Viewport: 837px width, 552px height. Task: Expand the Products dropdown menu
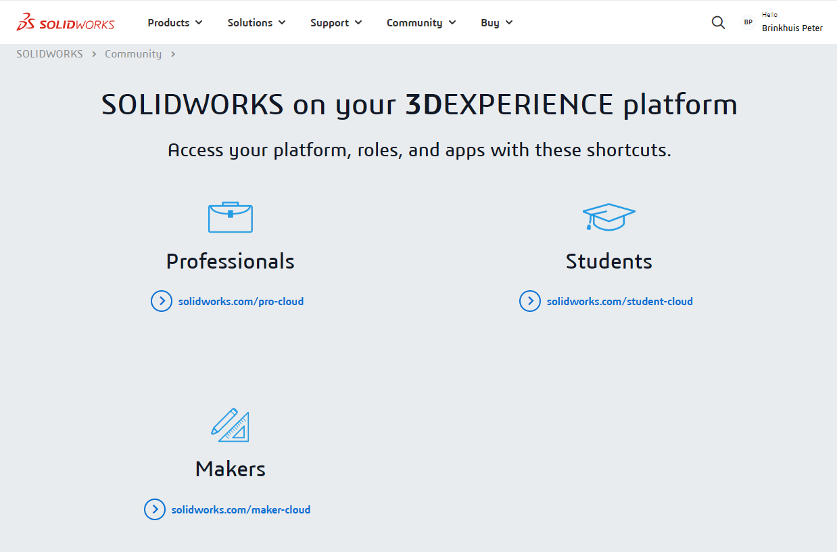175,22
